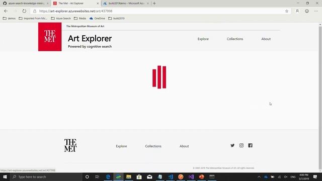Open the Twitter icon in footer
This screenshot has width=322, height=181.
(232, 145)
